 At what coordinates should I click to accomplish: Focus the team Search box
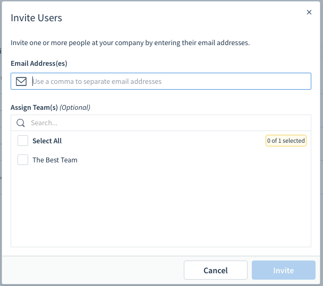pyautogui.click(x=161, y=123)
